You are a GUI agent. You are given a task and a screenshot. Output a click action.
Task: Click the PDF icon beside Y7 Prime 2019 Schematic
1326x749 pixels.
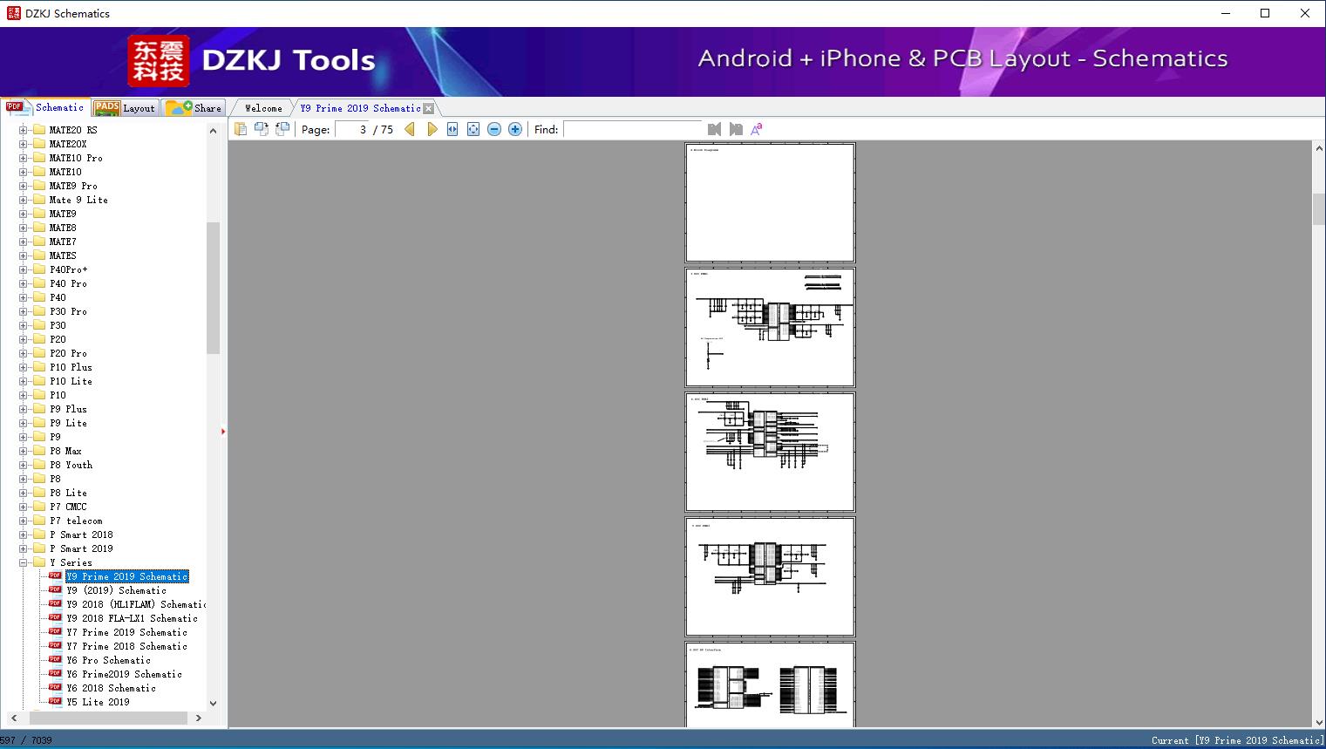pyautogui.click(x=55, y=632)
